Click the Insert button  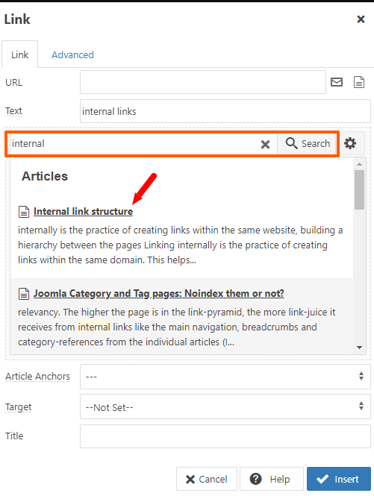click(338, 479)
